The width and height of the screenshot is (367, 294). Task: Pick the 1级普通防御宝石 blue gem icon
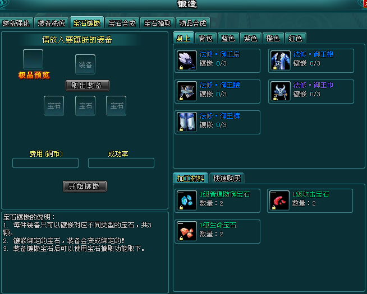click(186, 200)
